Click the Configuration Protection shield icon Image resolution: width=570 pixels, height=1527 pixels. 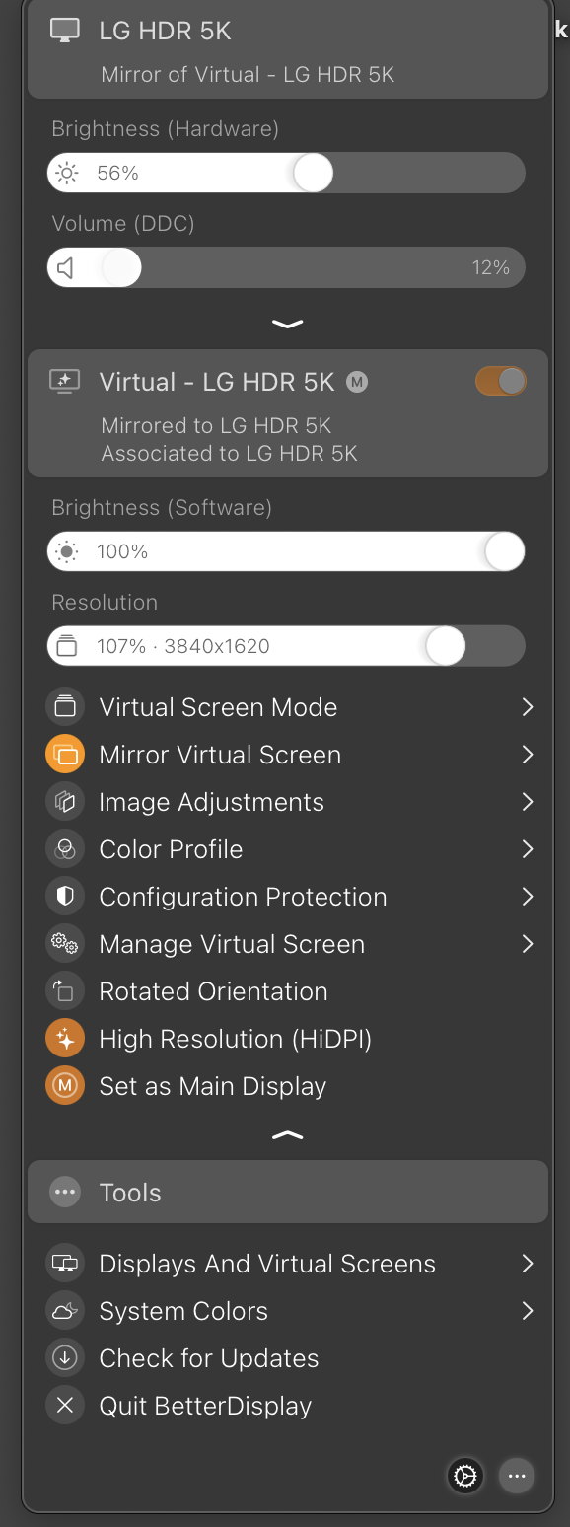coord(65,897)
